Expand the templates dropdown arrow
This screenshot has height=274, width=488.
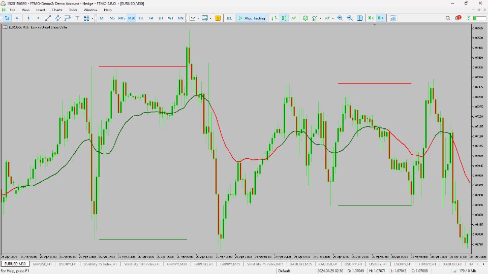click(x=210, y=18)
